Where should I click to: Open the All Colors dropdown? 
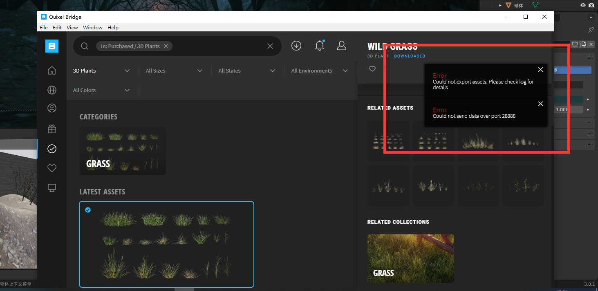101,90
